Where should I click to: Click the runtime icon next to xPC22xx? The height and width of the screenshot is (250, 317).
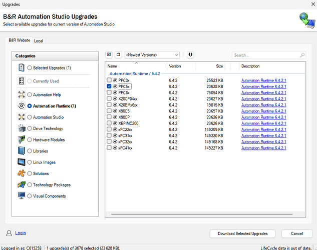pyautogui.click(x=115, y=129)
